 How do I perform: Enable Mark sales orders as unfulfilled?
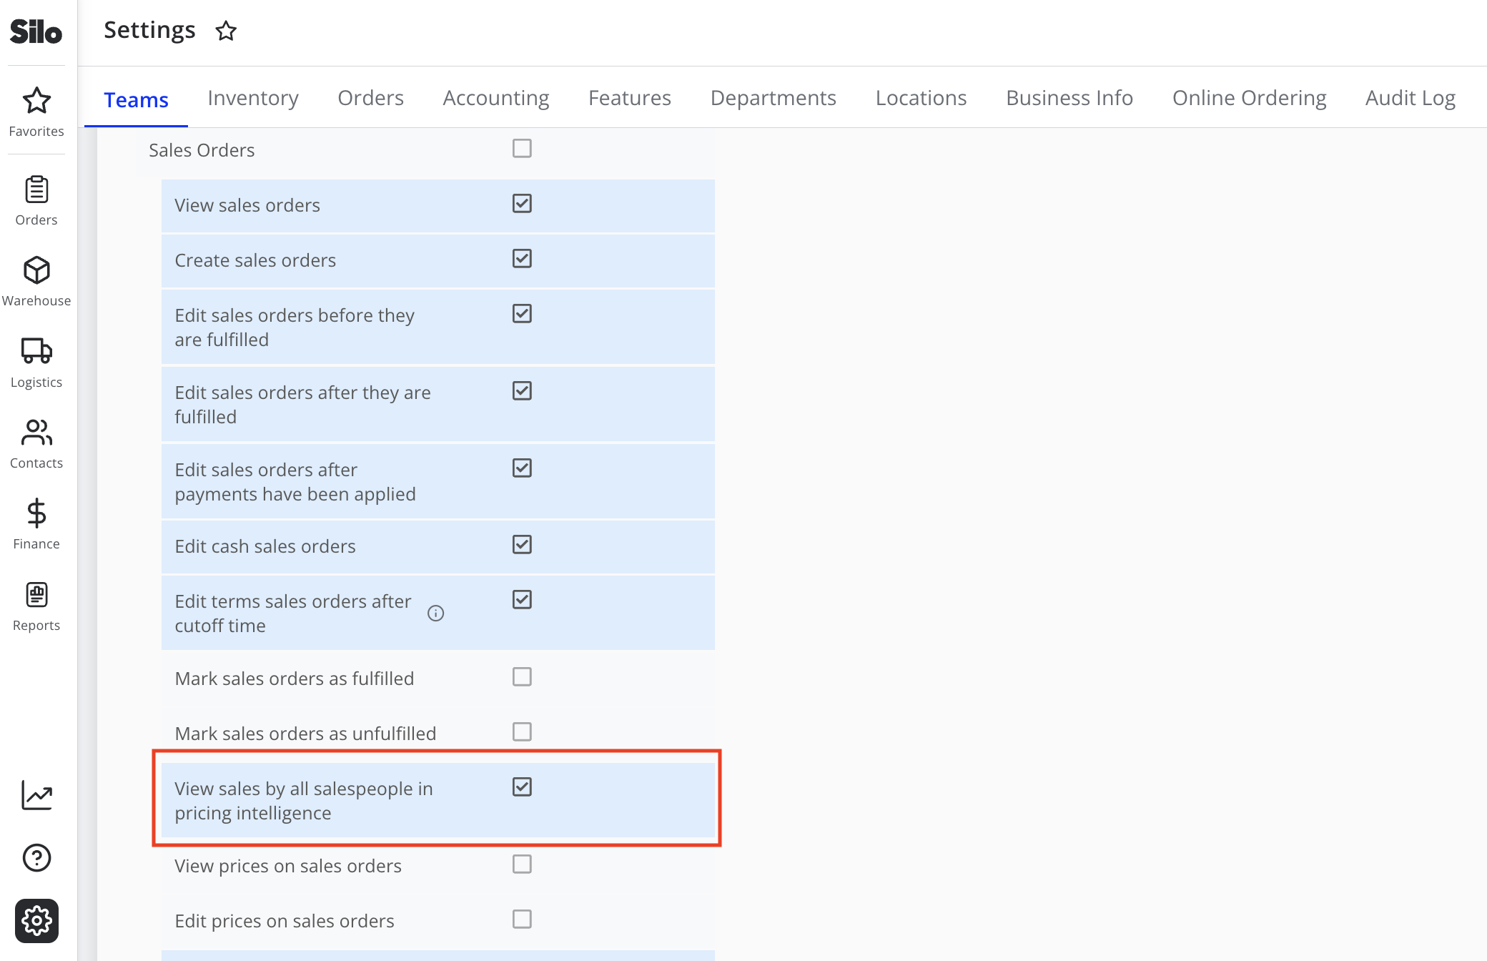click(522, 731)
